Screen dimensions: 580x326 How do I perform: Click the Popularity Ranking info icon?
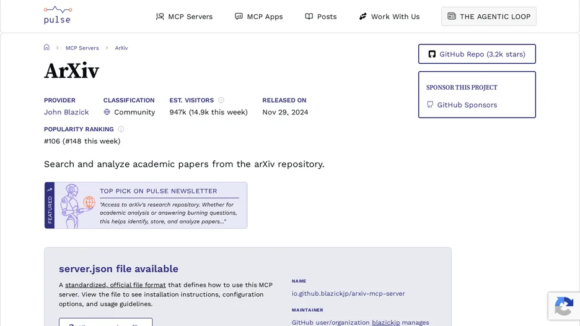(121, 129)
